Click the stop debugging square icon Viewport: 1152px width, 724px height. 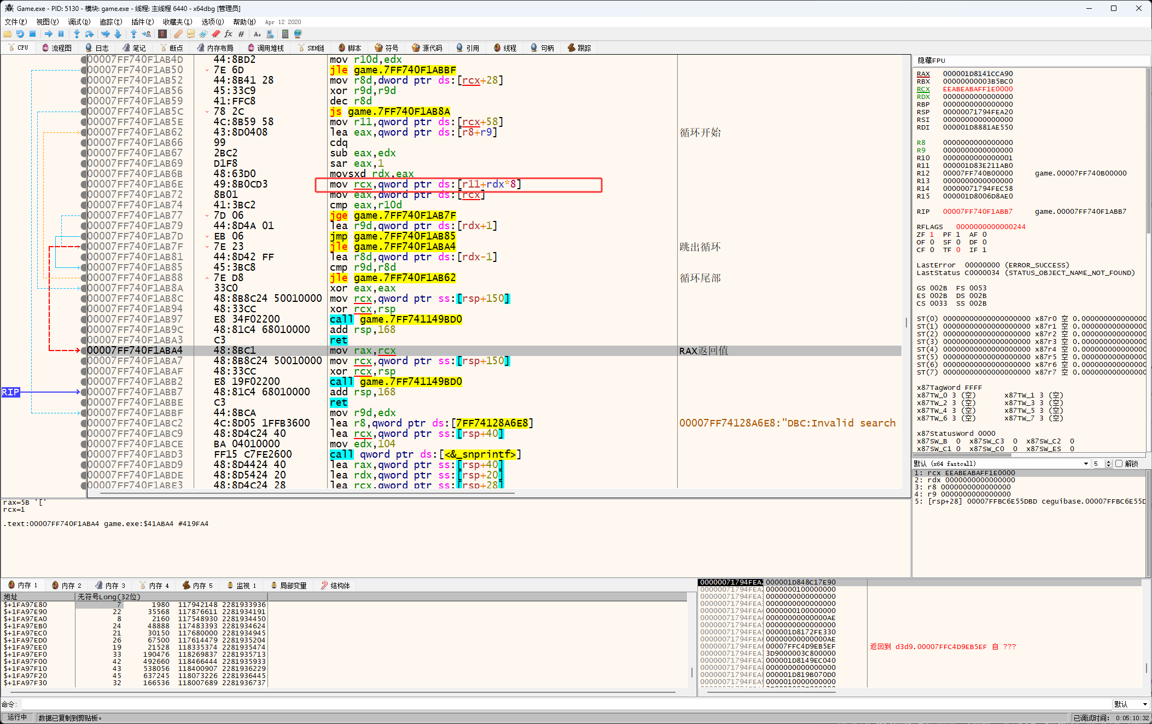pos(32,34)
